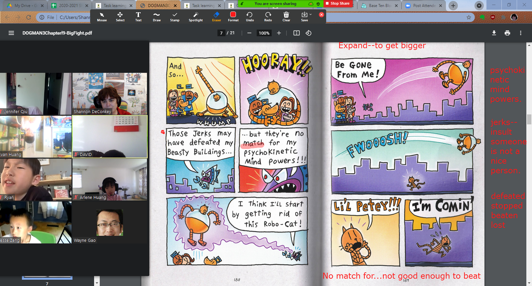Screen dimensions: 532x286
Task: Turn on the Spotlight tool
Action: (196, 17)
